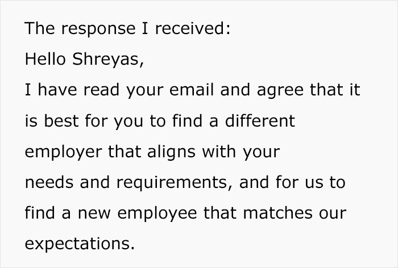This screenshot has height=268, width=398.
Task: Click the heading "The response I received:"
Action: click(128, 29)
